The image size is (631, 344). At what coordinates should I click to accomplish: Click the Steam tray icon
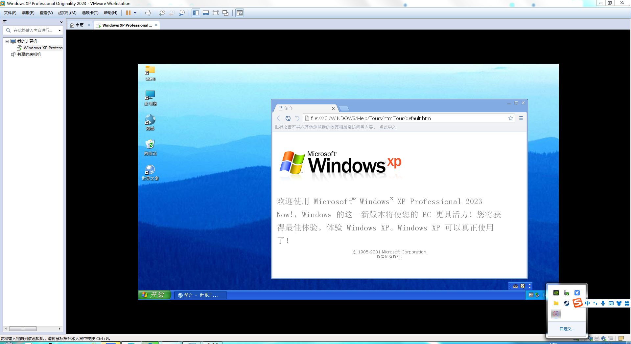567,303
